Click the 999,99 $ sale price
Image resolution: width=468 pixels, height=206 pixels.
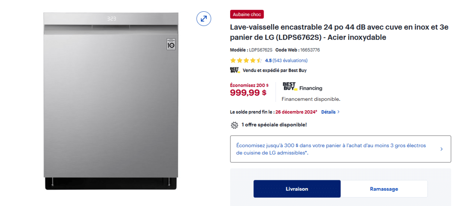pos(248,92)
